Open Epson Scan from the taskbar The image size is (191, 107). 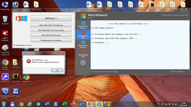pyautogui.click(x=56, y=104)
